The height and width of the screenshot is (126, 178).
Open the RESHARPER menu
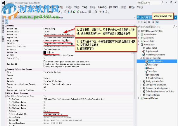point(113,7)
